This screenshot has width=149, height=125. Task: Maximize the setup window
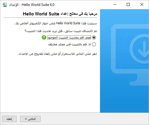point(128,4)
